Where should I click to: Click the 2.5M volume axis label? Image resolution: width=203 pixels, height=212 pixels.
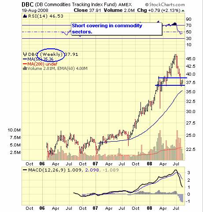(15, 153)
